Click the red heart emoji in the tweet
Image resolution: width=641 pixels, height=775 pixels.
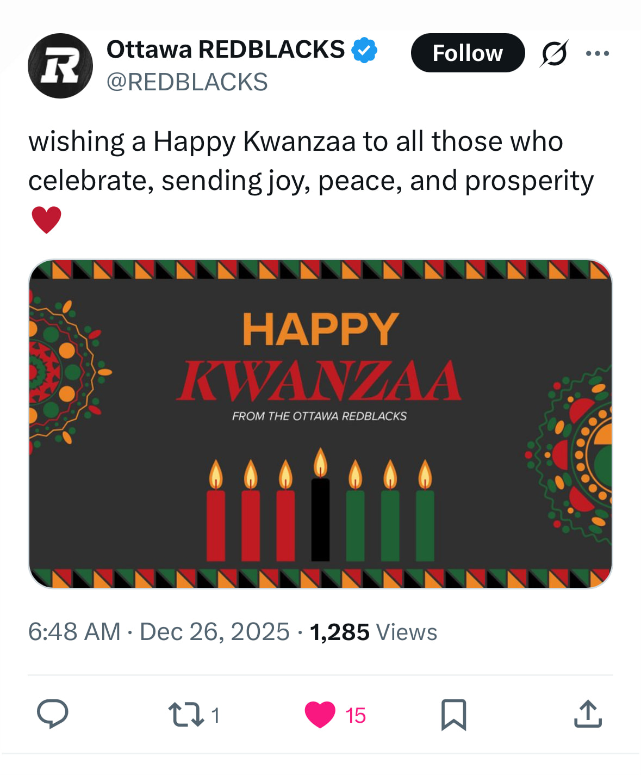47,220
